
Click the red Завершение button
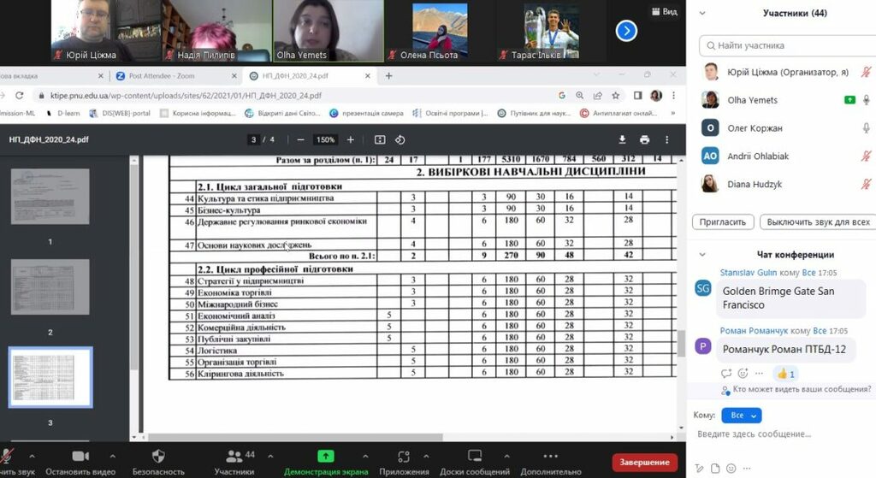[x=644, y=462]
